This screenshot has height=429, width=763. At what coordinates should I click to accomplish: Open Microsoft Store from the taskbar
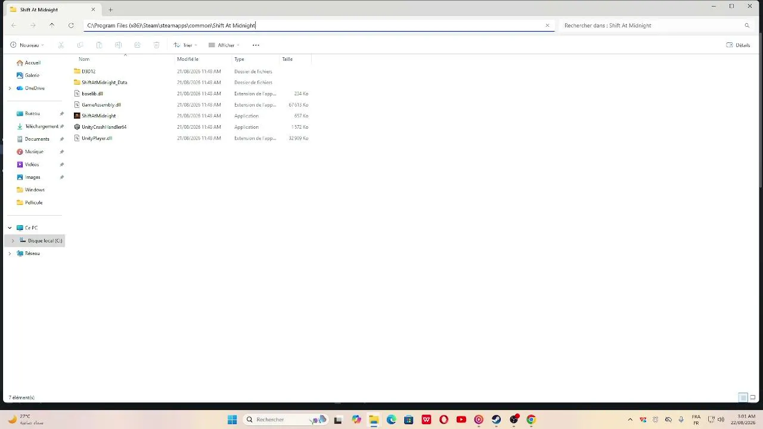pyautogui.click(x=408, y=419)
